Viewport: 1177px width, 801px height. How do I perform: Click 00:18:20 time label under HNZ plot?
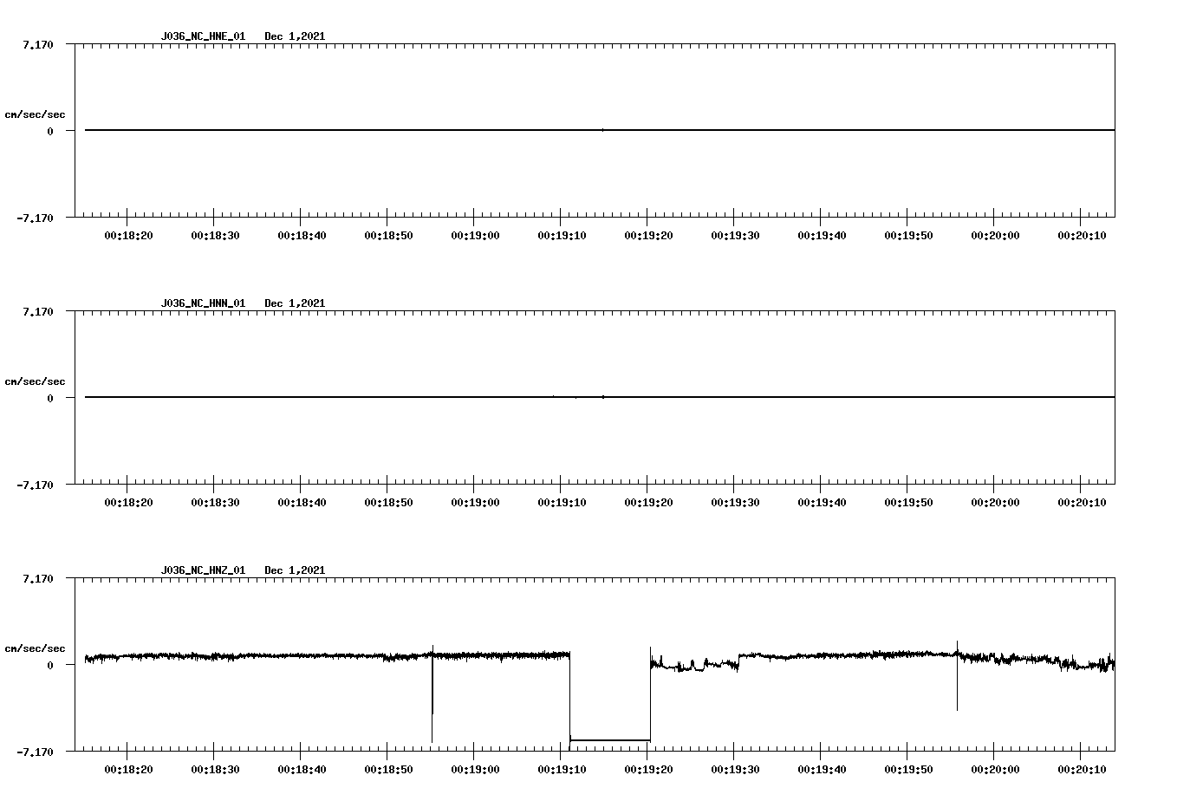tap(128, 770)
